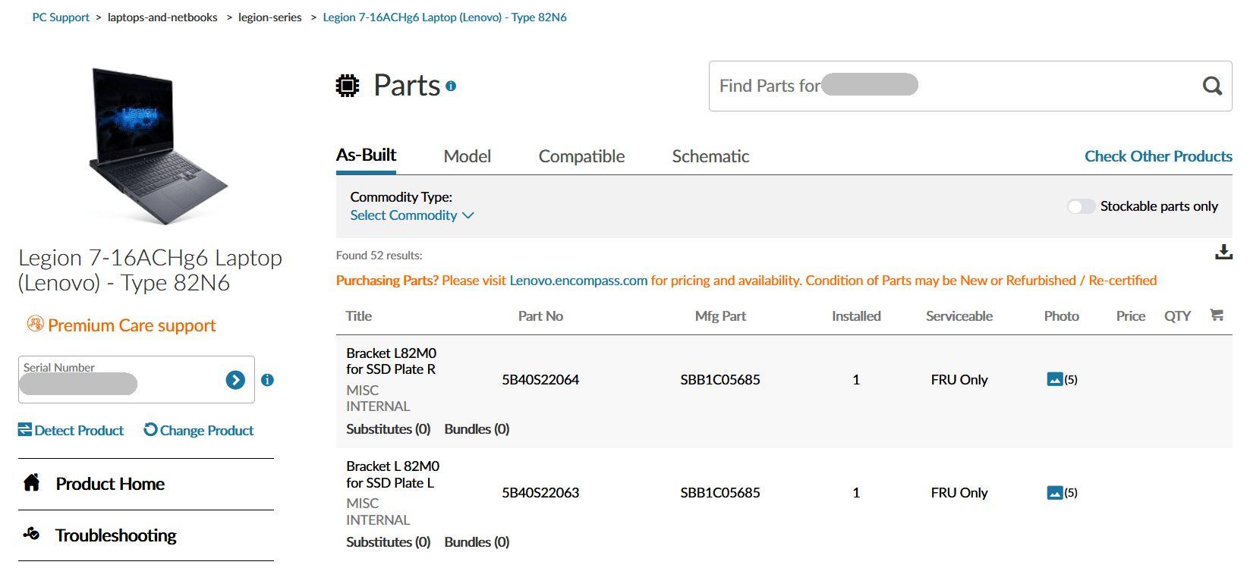1250x568 pixels.
Task: Click the download results icon
Action: point(1223,253)
